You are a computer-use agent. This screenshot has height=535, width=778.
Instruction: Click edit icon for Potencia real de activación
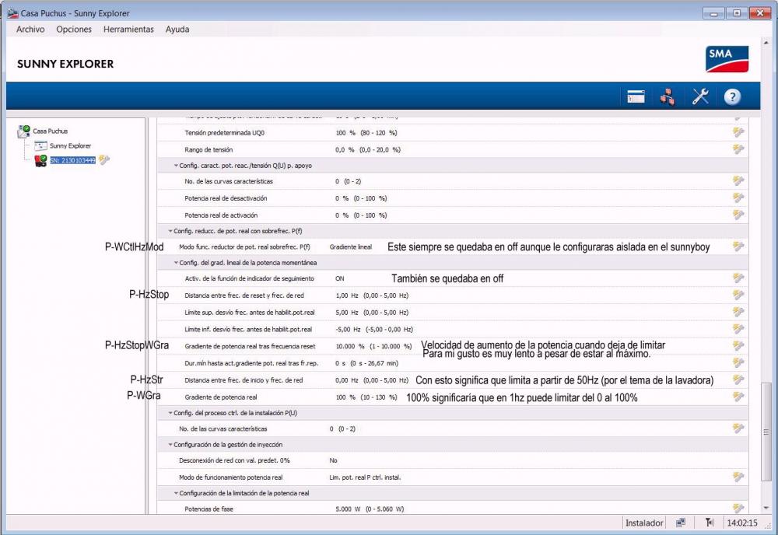tap(738, 215)
